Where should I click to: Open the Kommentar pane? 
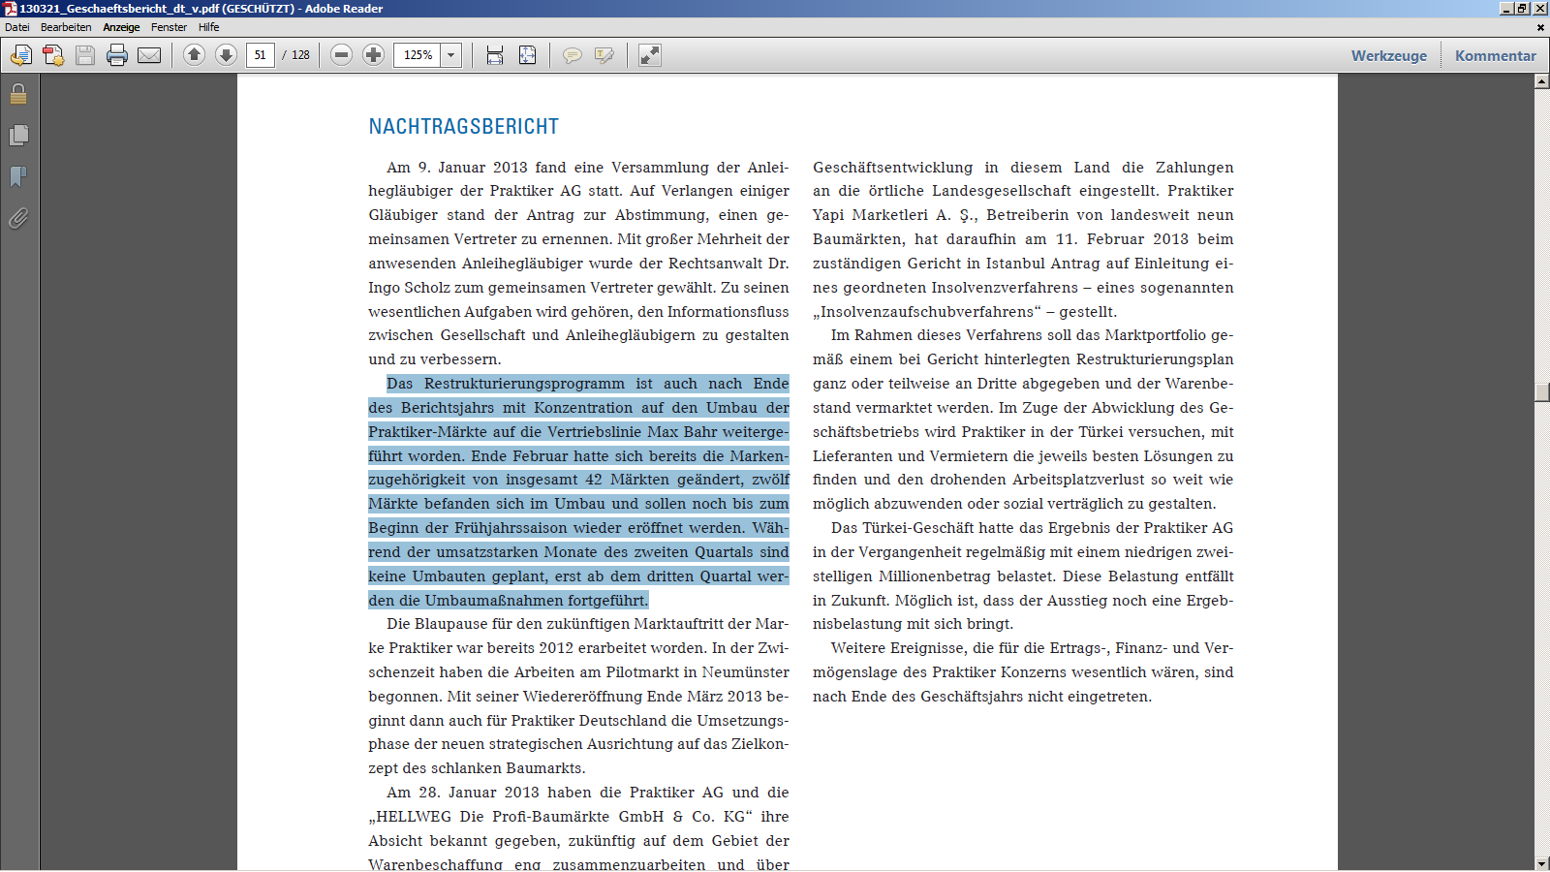click(1496, 55)
